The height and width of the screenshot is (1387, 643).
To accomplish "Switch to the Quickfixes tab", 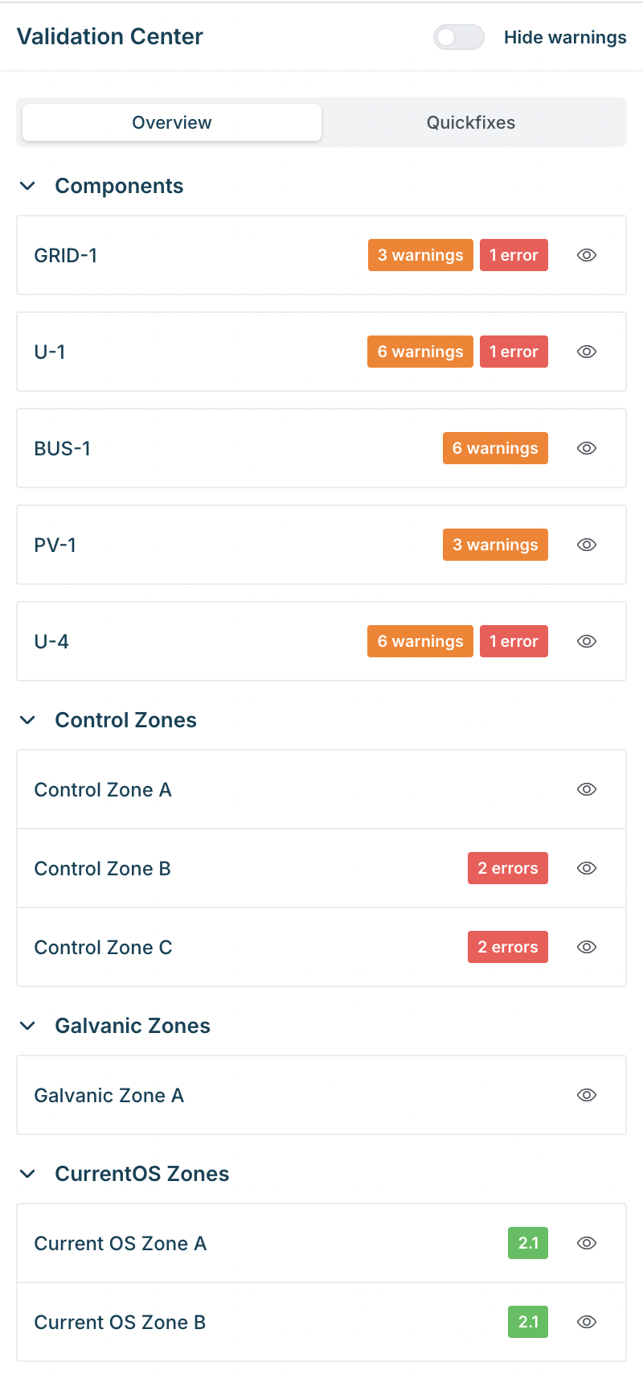I will coord(471,122).
